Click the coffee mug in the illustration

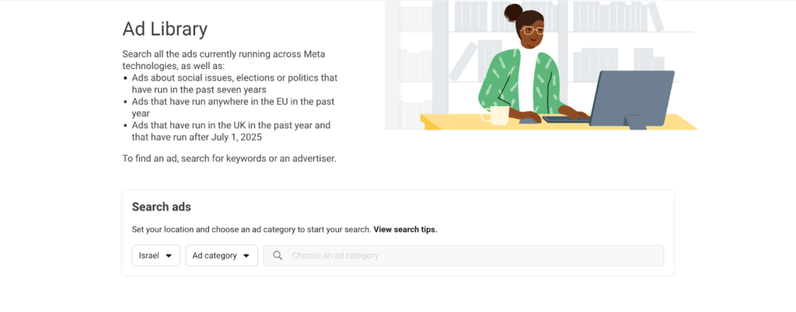pyautogui.click(x=497, y=116)
